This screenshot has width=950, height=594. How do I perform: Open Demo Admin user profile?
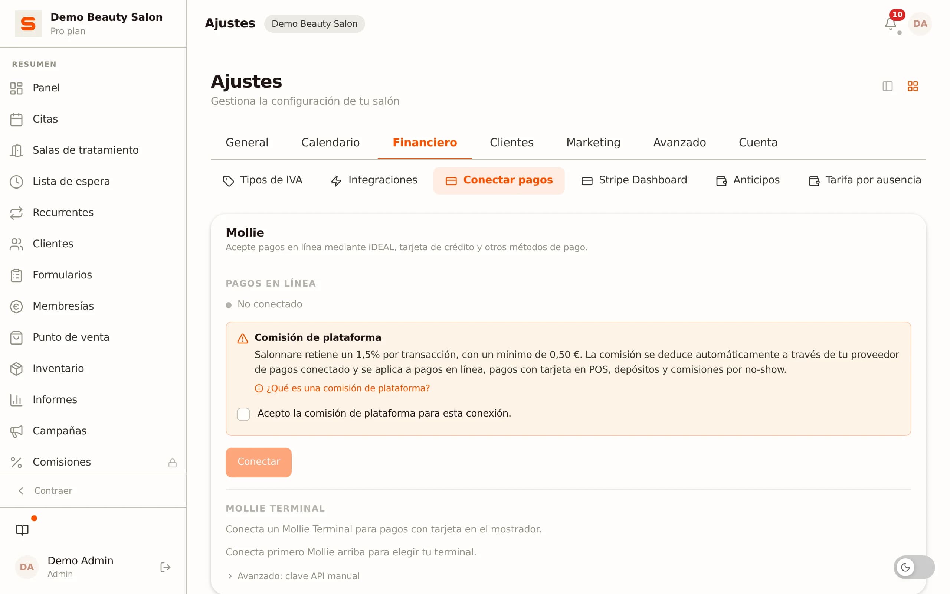pyautogui.click(x=80, y=567)
